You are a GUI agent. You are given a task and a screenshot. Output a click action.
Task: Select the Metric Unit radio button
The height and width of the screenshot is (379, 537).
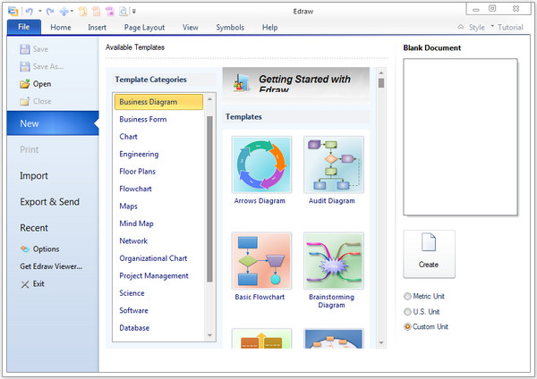pyautogui.click(x=407, y=296)
